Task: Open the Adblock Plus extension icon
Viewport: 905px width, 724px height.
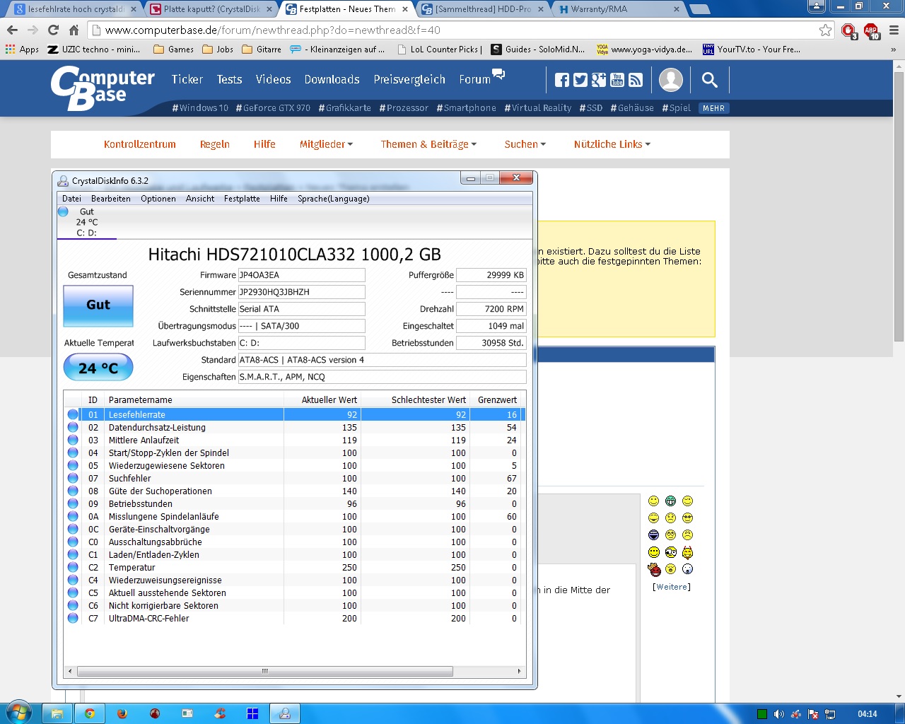Action: pyautogui.click(x=871, y=30)
